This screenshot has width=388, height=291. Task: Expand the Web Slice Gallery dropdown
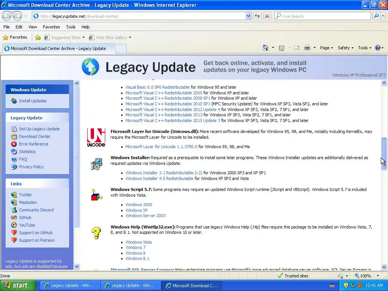tap(130, 38)
